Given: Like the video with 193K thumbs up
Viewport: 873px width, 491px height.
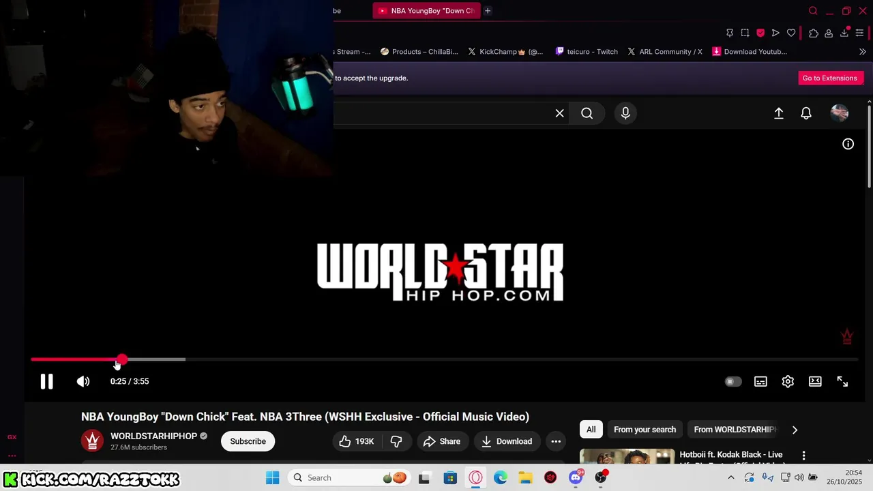Looking at the screenshot, I should point(357,441).
